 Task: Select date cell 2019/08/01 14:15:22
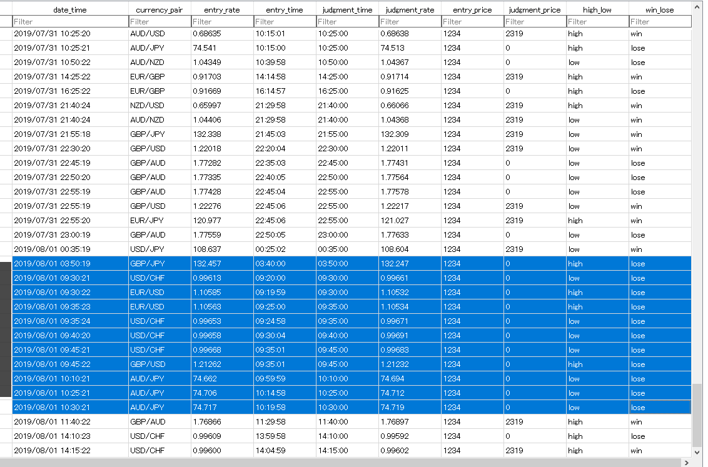coord(70,451)
